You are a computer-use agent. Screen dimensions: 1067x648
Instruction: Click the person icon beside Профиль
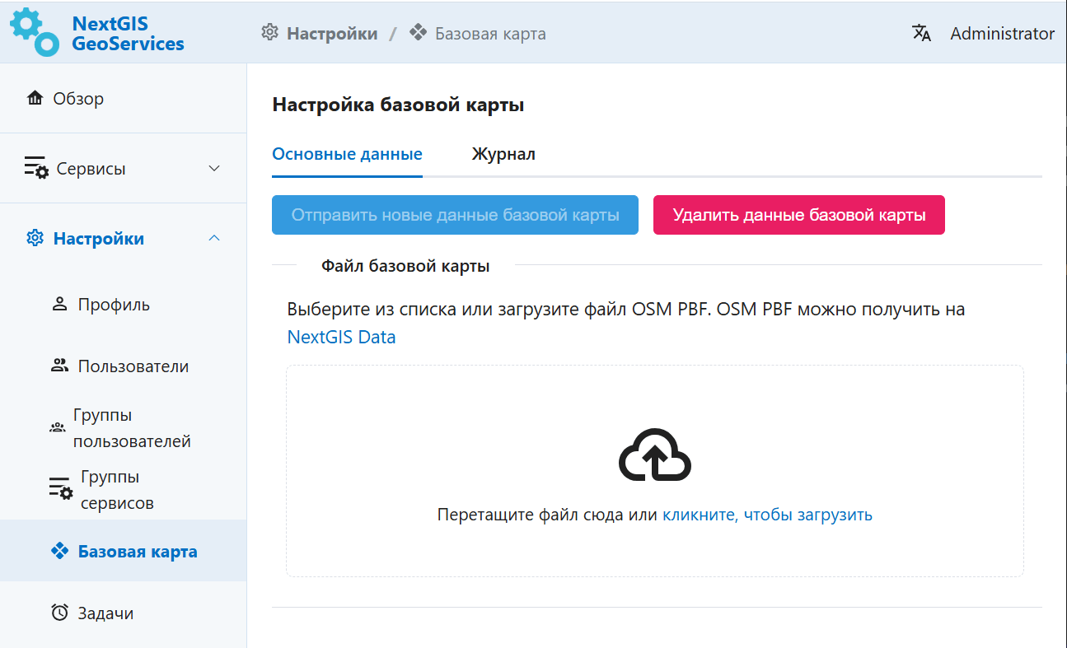coord(59,304)
